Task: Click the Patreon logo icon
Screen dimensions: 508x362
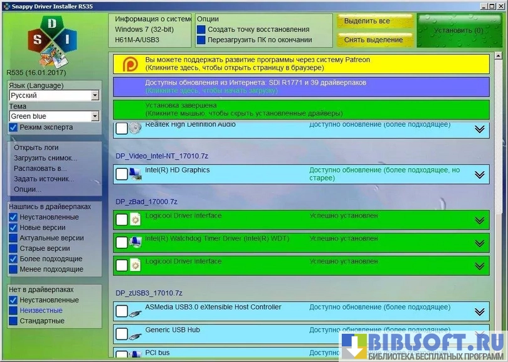Action: tap(130, 64)
